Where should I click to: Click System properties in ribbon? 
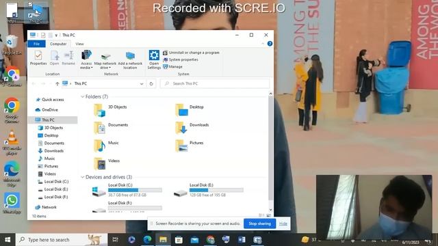[x=181, y=59]
